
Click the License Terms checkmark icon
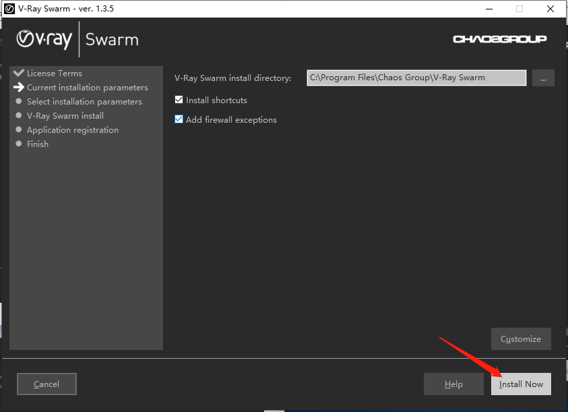(19, 73)
